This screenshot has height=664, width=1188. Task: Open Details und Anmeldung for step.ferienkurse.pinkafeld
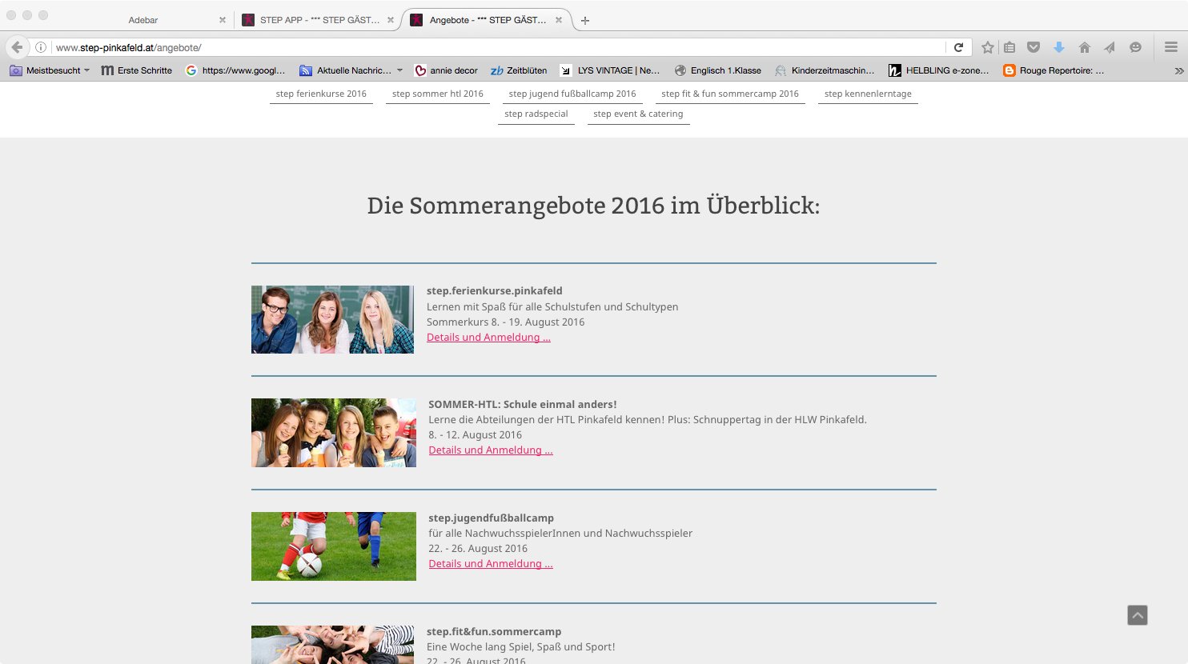488,337
